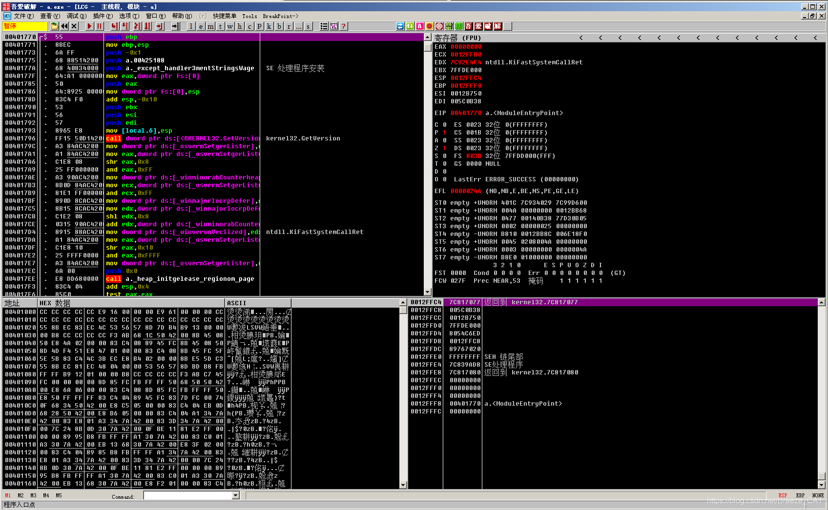Screen dimensions: 828x510
Task: Open the 选项(T) Options menu
Action: 129,16
